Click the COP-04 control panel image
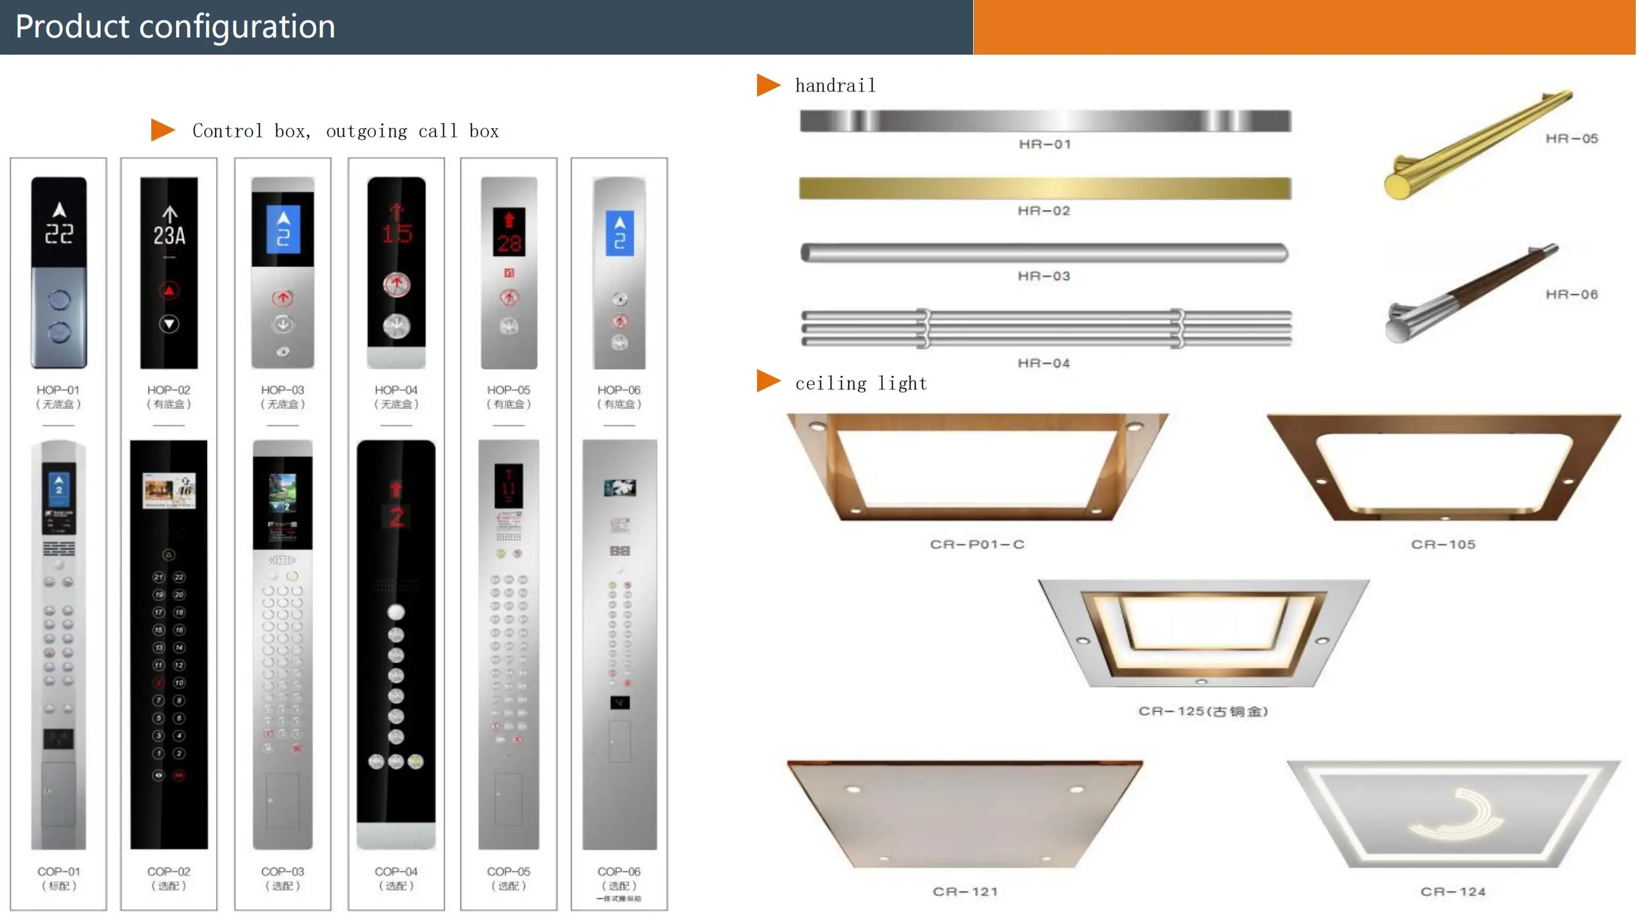Image resolution: width=1637 pixels, height=921 pixels. coord(396,644)
